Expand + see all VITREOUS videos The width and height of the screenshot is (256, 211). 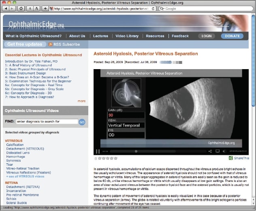[x=25, y=177]
